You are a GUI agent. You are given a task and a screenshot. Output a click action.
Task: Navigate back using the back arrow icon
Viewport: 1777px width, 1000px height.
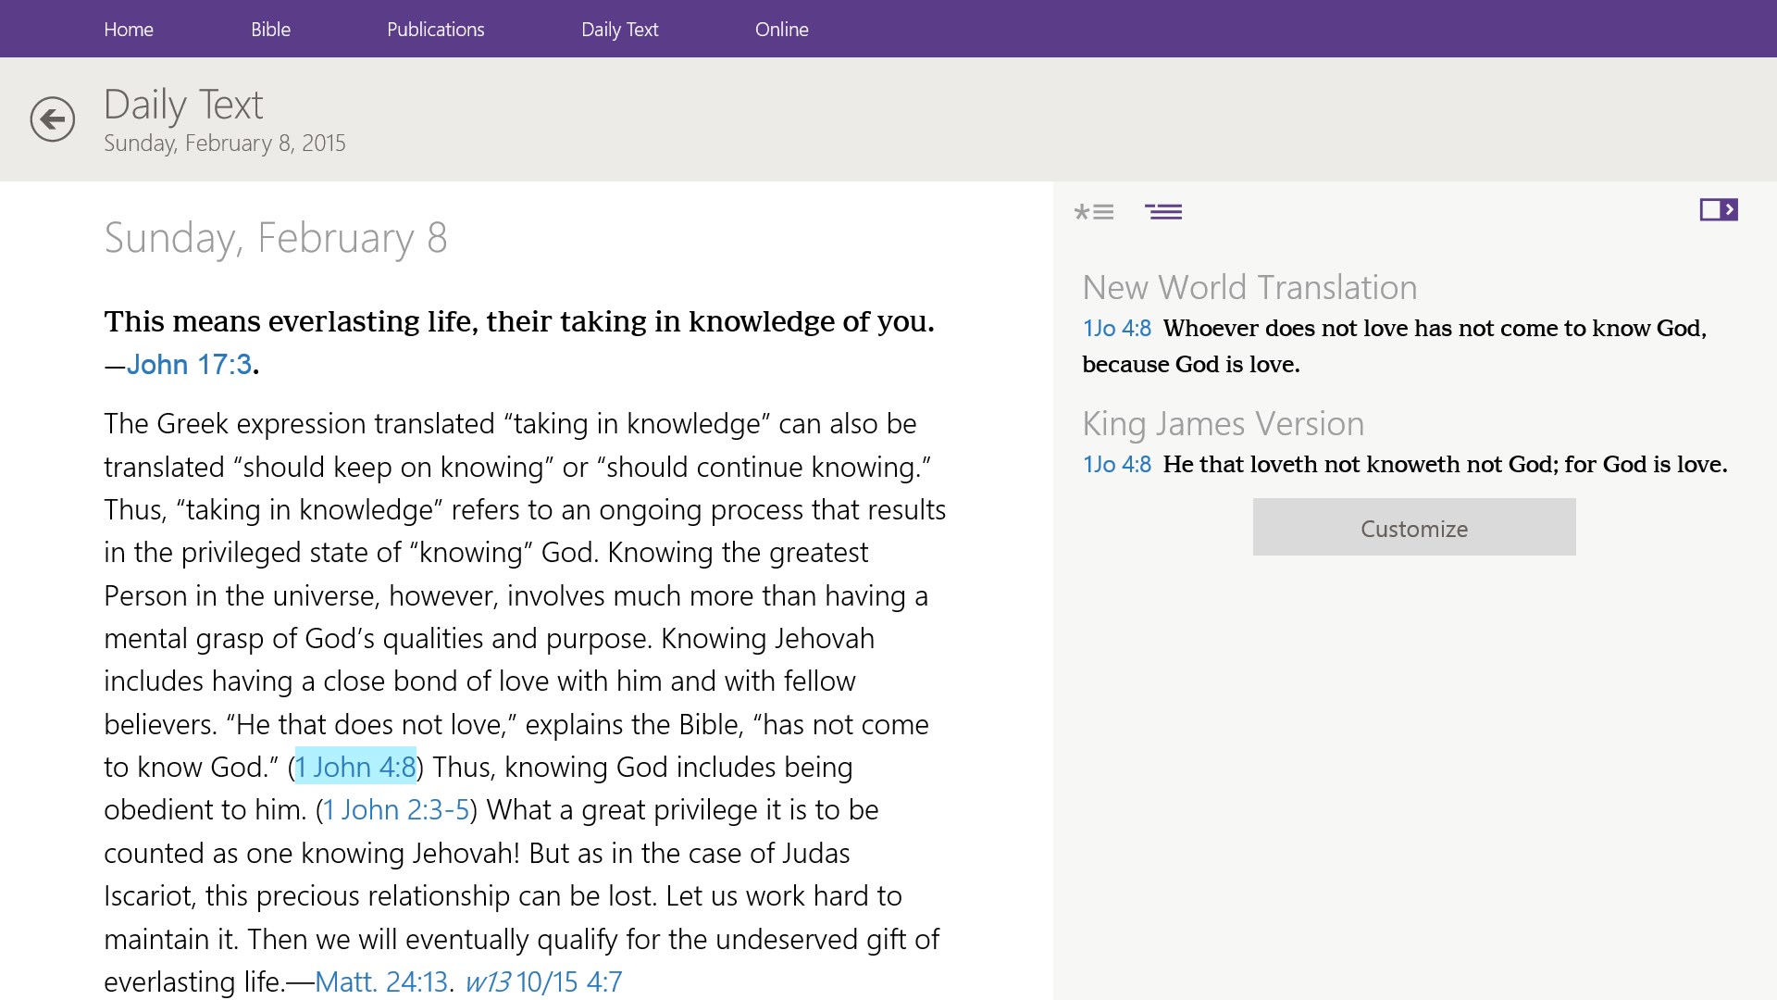click(x=52, y=119)
